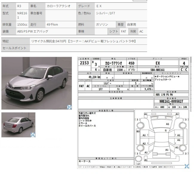This screenshot has height=179, width=194.
Task: Select the equipment text ABS PS PW エアバッグ
Action: 33,31
